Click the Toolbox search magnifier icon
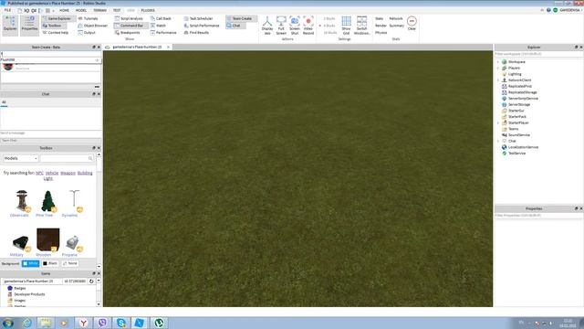The width and height of the screenshot is (584, 329). (90, 158)
